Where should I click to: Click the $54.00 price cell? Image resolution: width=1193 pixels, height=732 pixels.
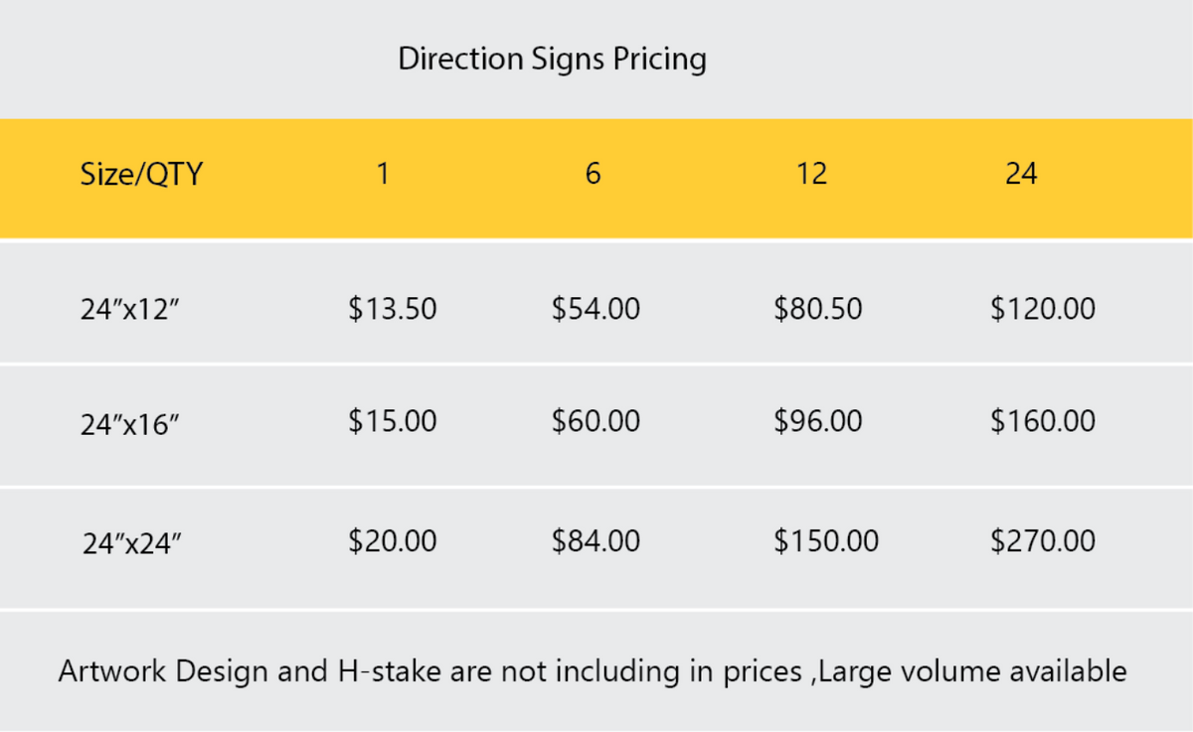[x=596, y=309]
